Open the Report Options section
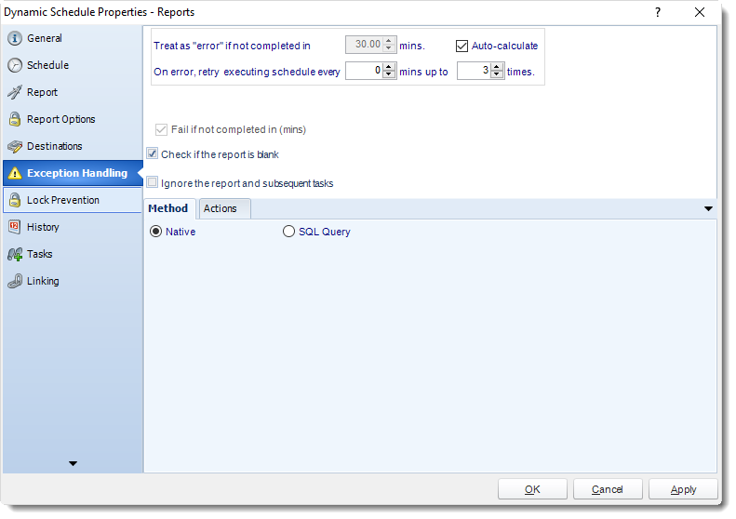Image resolution: width=736 pixels, height=519 pixels. [x=73, y=119]
